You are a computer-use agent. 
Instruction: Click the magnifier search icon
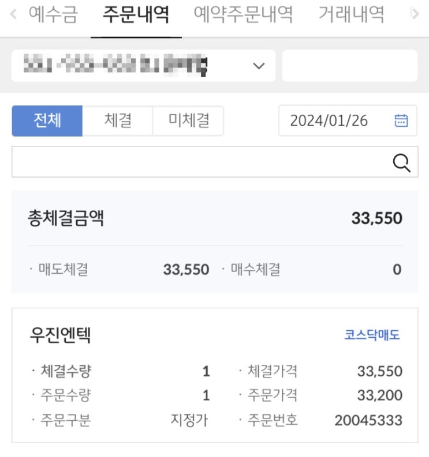point(401,163)
